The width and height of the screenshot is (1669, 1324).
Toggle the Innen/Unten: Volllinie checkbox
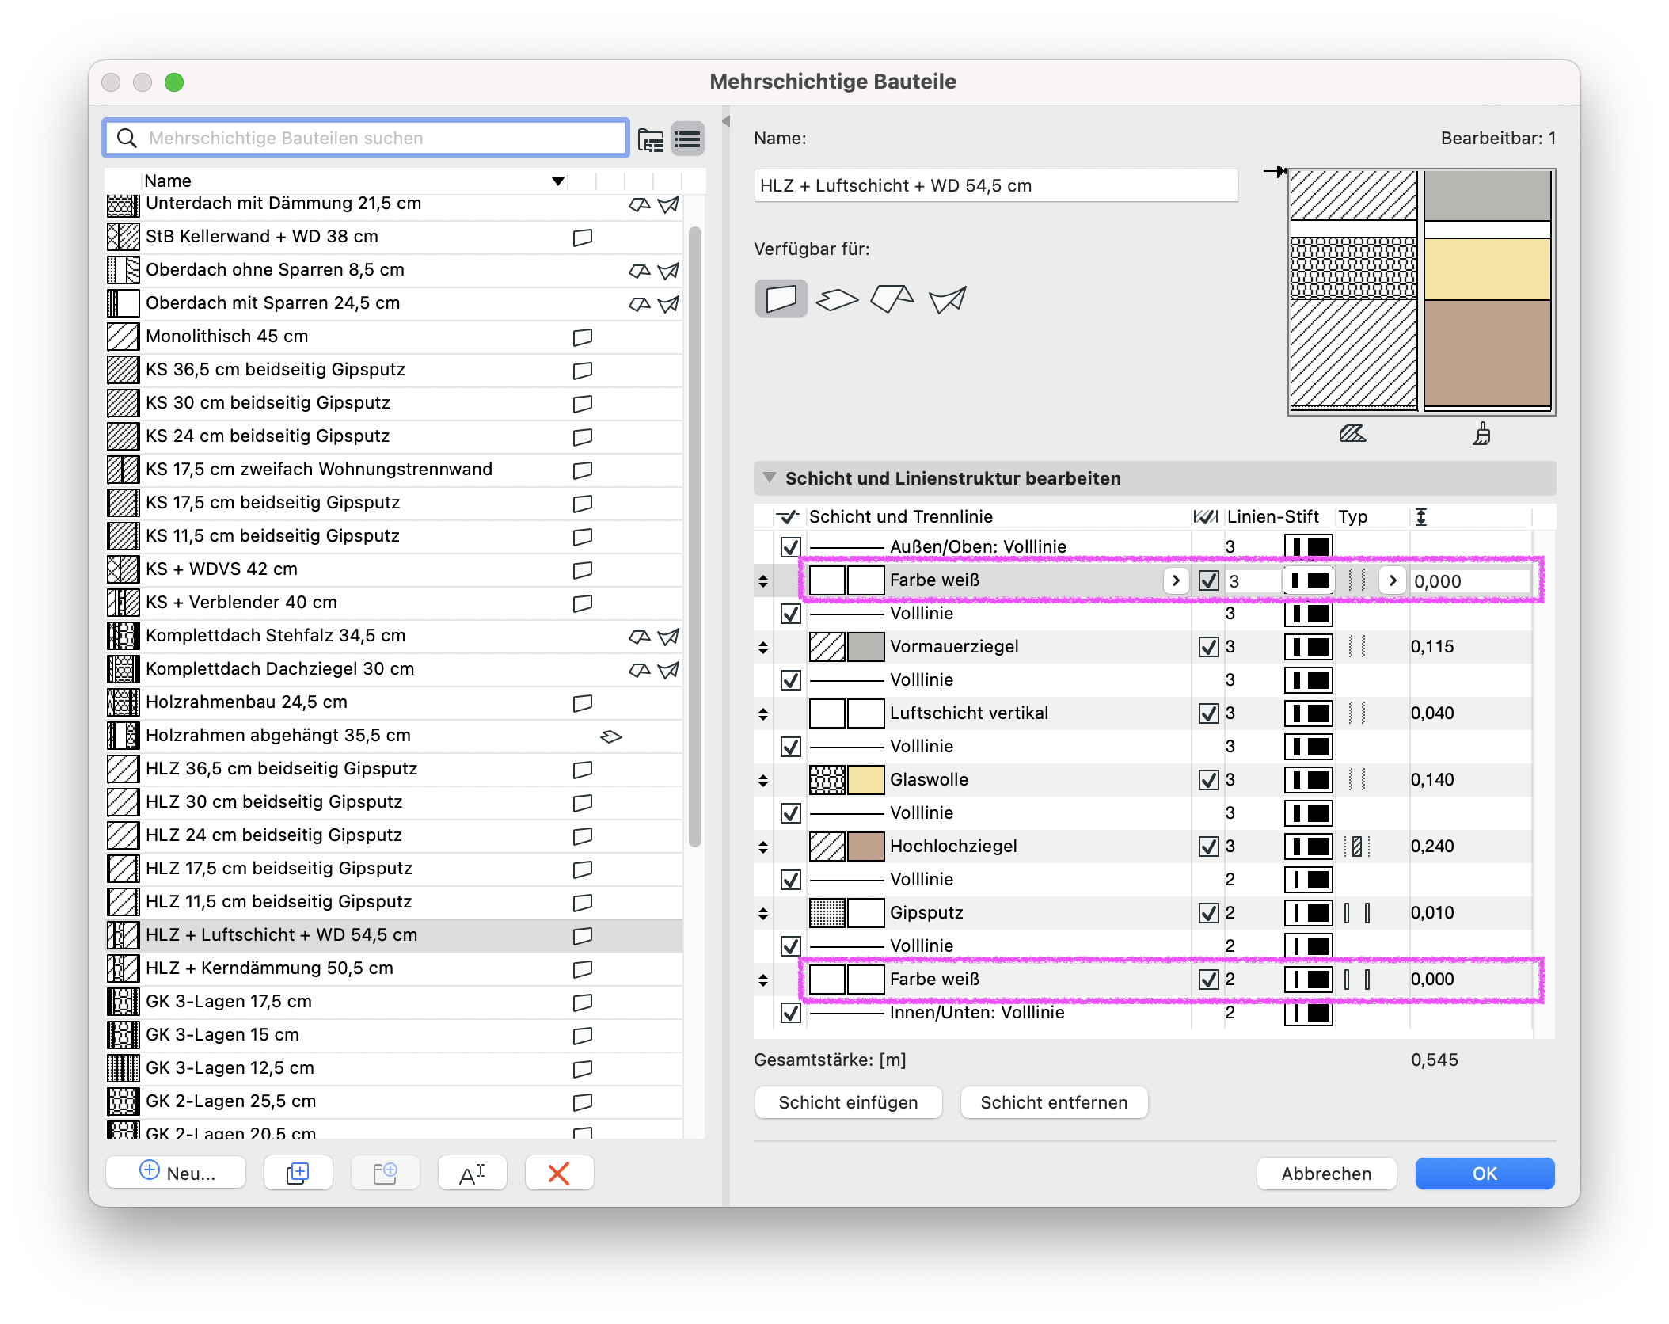point(790,1012)
